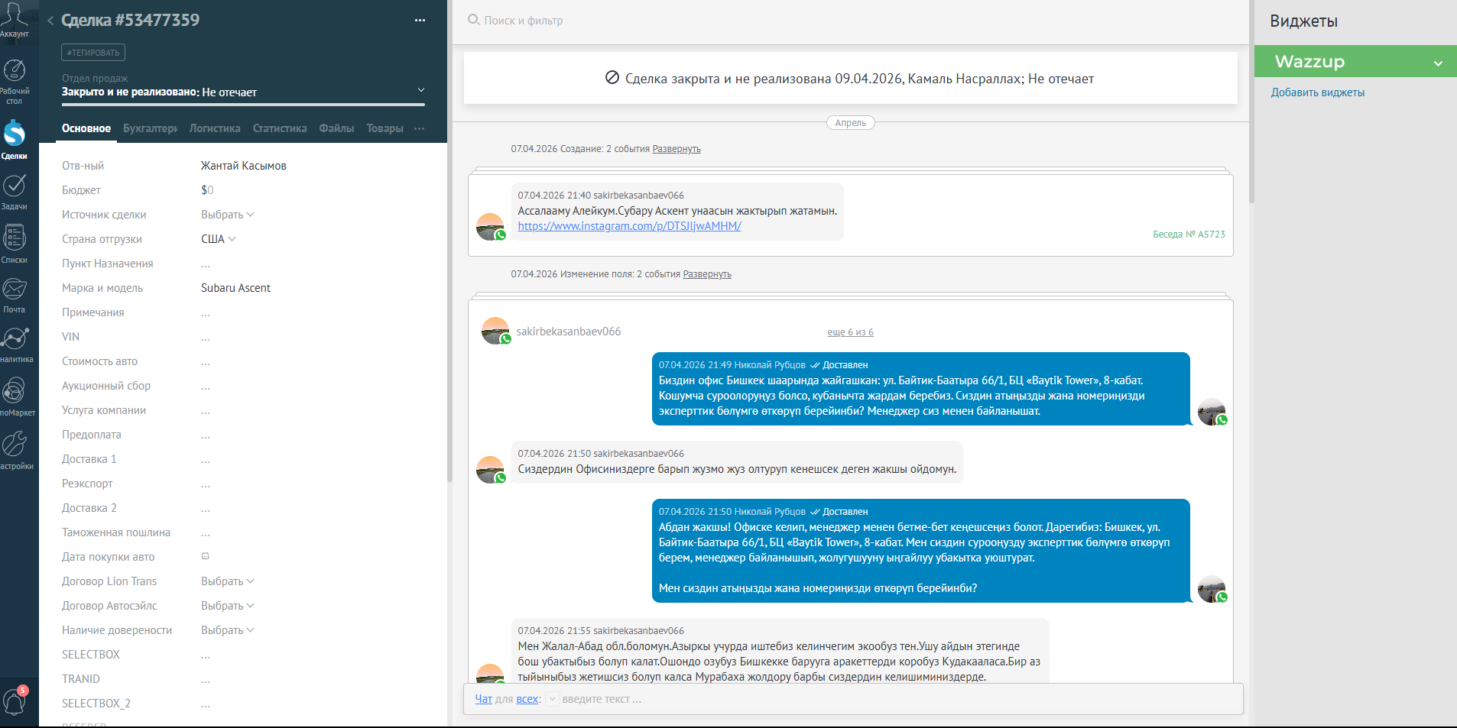The image size is (1457, 728).
Task: Open the Задачи tasks icon
Action: [x=15, y=192]
